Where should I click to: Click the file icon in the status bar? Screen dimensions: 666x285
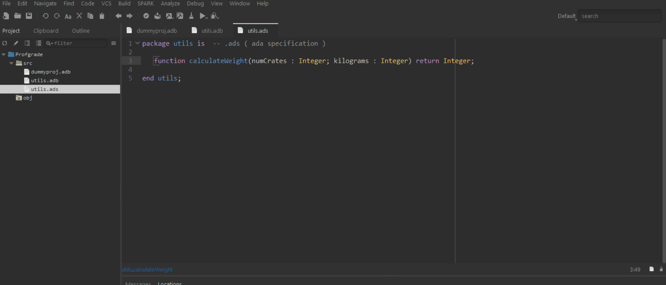pyautogui.click(x=652, y=269)
